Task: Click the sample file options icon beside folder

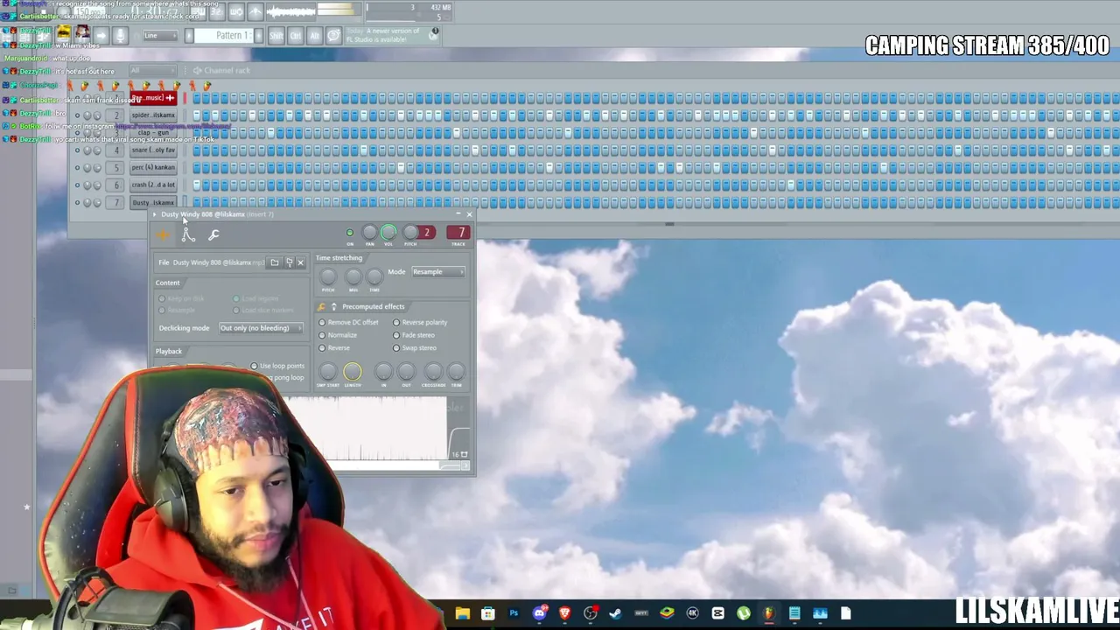Action: point(289,262)
